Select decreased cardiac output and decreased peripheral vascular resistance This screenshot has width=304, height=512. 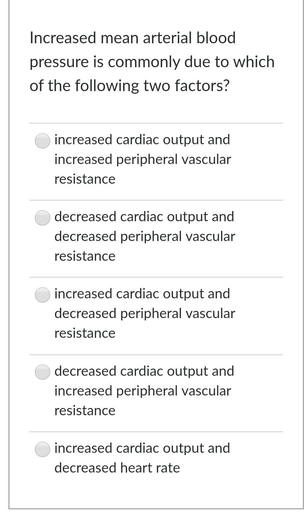42,218
